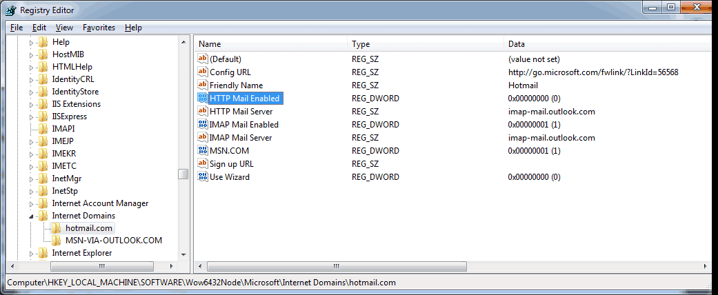Click the tree pane scroll down arrow

coord(183,255)
